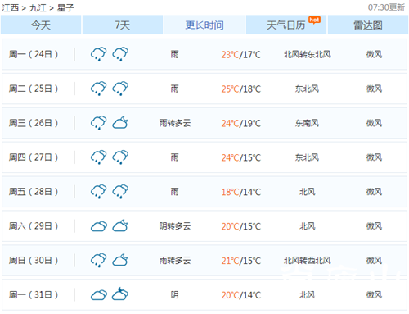Click the rain icon for 周三（26日）

click(98, 123)
